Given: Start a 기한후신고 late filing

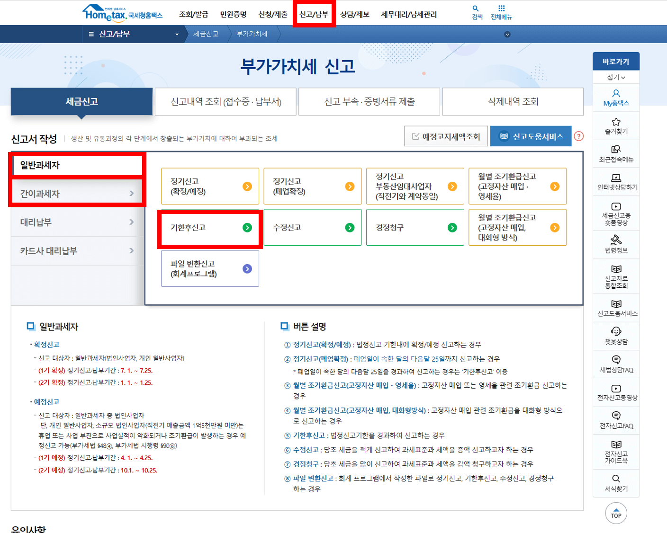Looking at the screenshot, I should [209, 227].
